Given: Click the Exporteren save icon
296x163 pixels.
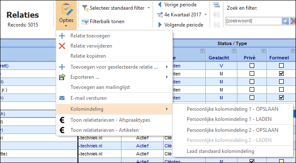Looking at the screenshot, I should [62, 77].
